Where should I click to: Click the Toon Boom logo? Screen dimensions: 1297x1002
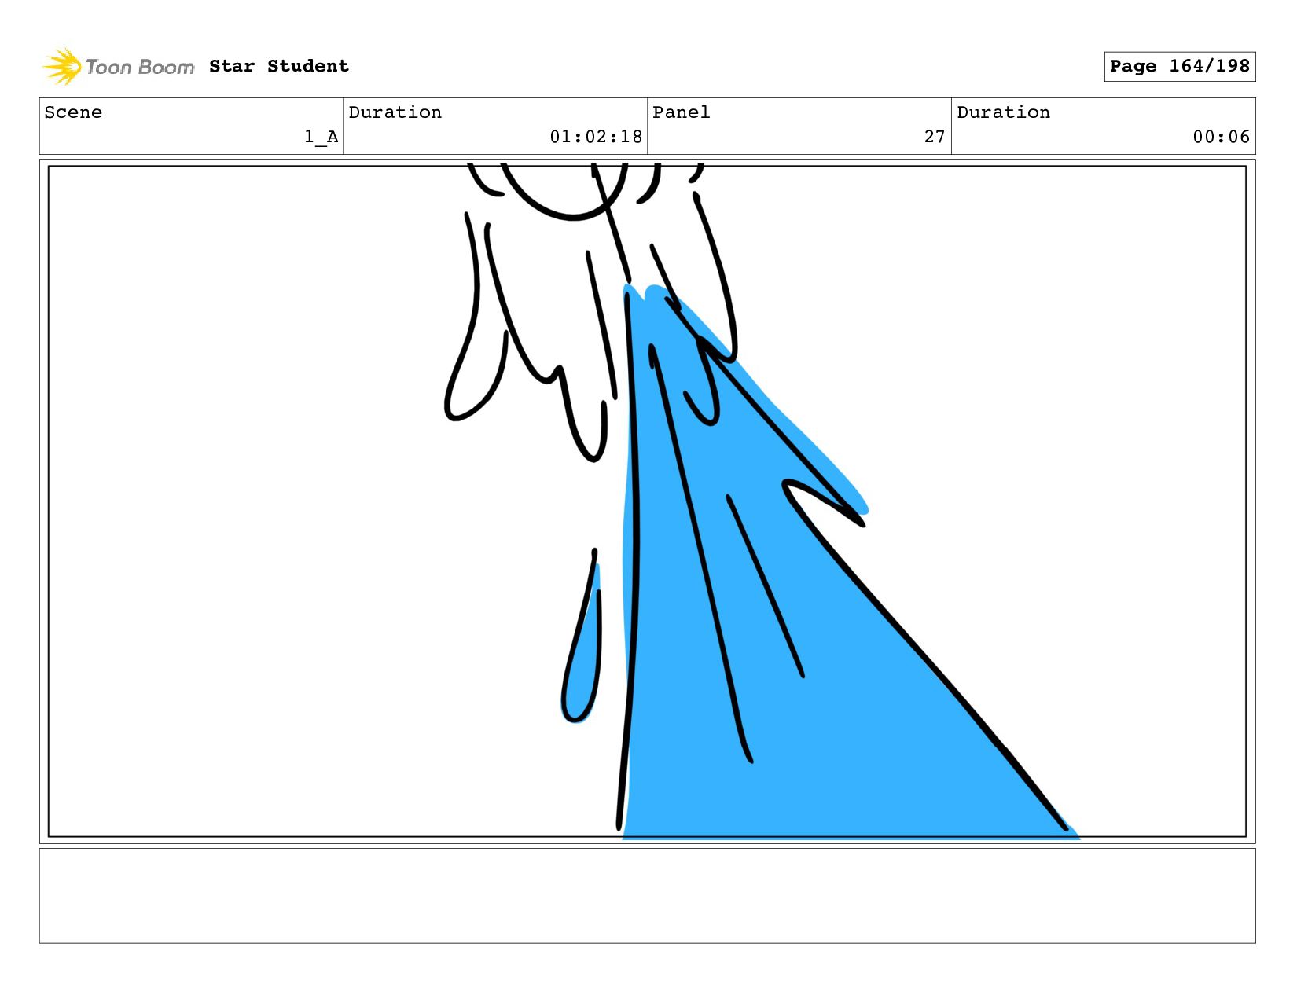coord(118,67)
